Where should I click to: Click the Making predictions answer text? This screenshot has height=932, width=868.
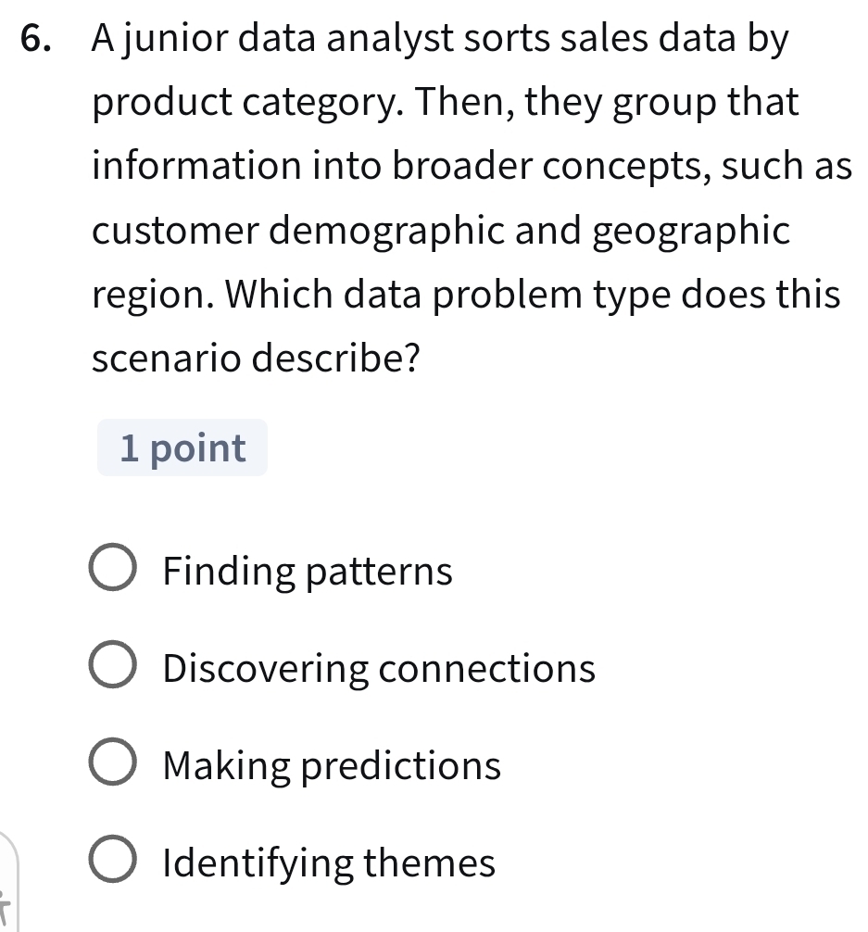click(332, 767)
